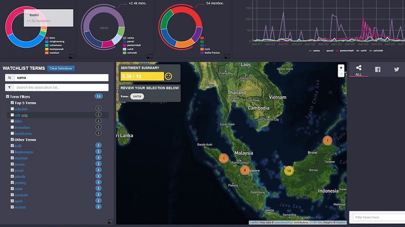Show the Facebook feed
The height and width of the screenshot is (227, 405).
point(378,69)
